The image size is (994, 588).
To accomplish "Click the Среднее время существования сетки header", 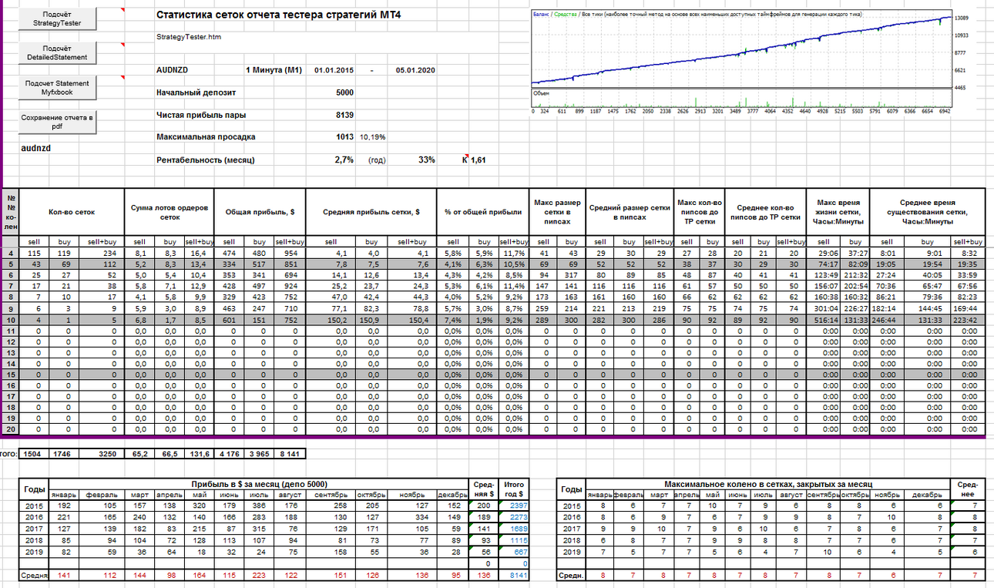I will [927, 212].
